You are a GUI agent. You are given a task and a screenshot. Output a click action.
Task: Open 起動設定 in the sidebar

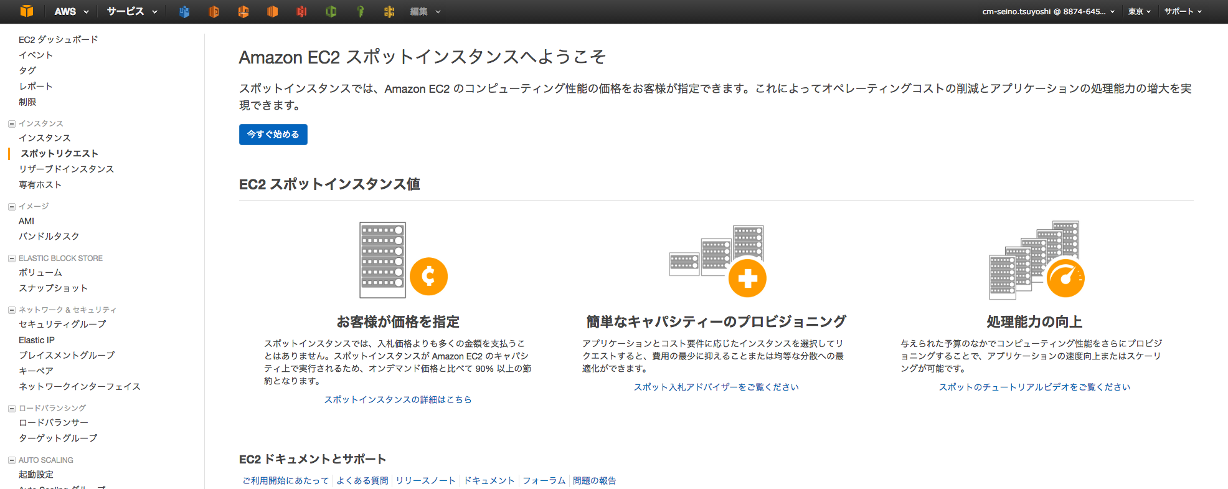click(x=36, y=474)
